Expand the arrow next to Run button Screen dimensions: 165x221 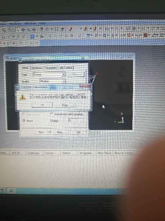tap(49, 132)
